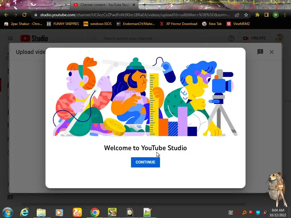Open the Chrome three-dot menu
Screen dimensions: 291x218
coord(285,15)
